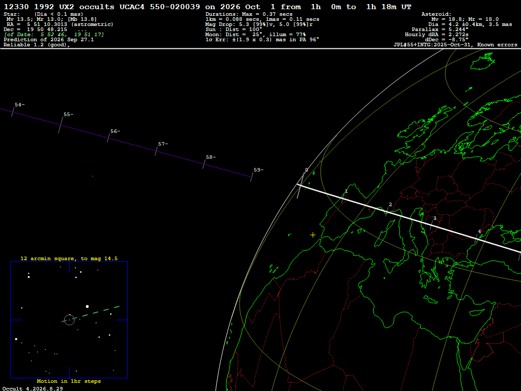Click the dashed green asteroid motion line

[x=91, y=314]
